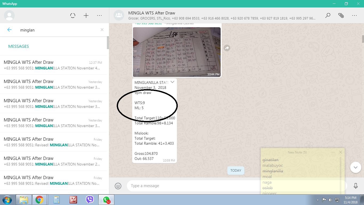This screenshot has height=205, width=364.
Task: Click the 'Out: 66,537' line in message
Action: click(144, 159)
